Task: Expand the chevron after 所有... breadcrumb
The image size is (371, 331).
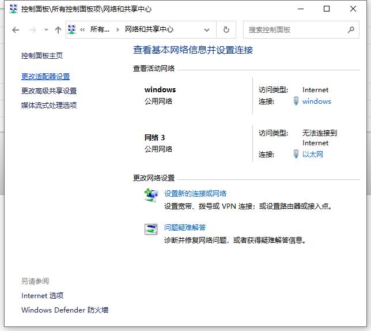Action: [x=118, y=30]
